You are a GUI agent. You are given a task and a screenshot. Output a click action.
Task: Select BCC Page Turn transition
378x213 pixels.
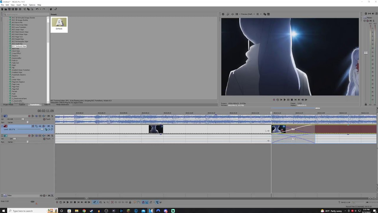pos(17,37)
